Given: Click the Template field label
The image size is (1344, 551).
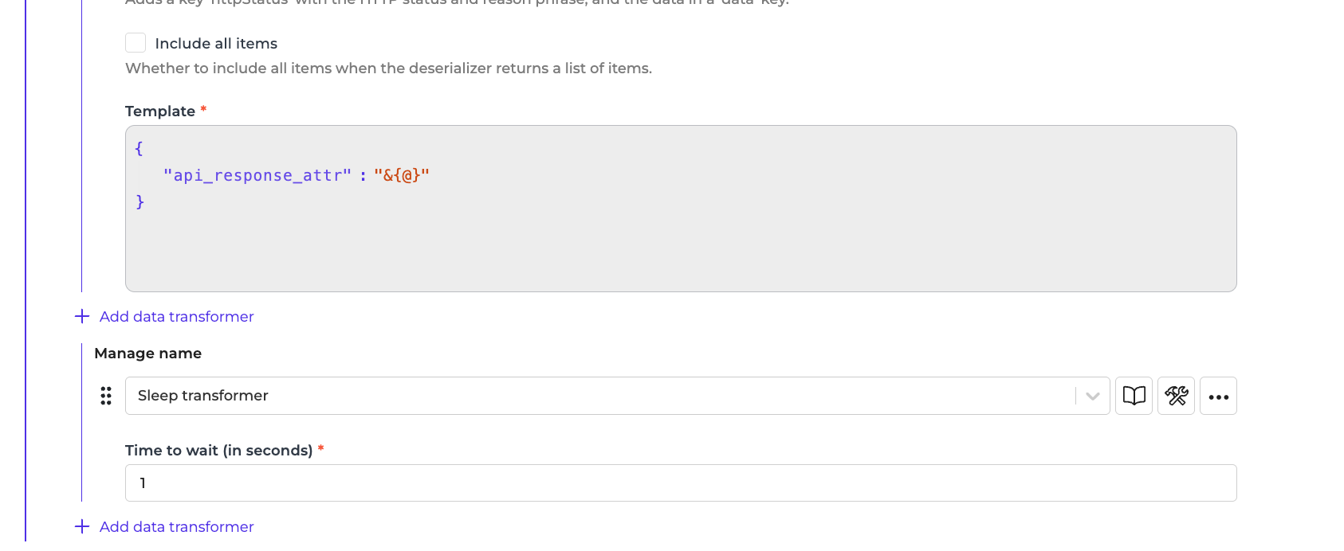Looking at the screenshot, I should 160,111.
